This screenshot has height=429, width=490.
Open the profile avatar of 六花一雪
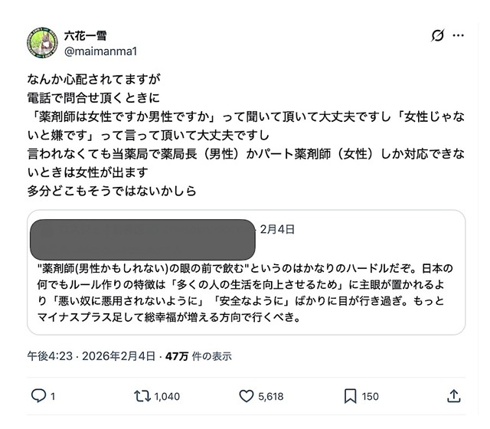tap(41, 43)
